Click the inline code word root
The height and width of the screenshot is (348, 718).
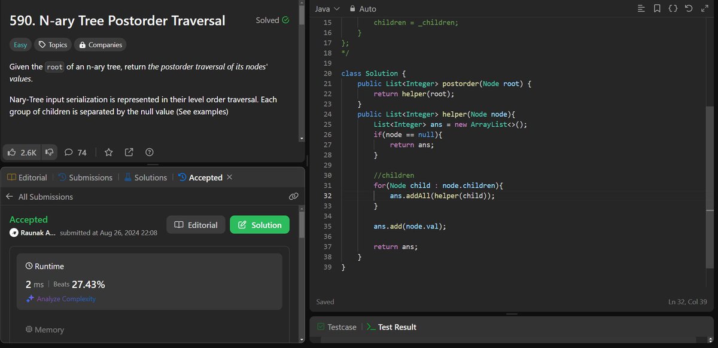(x=54, y=67)
